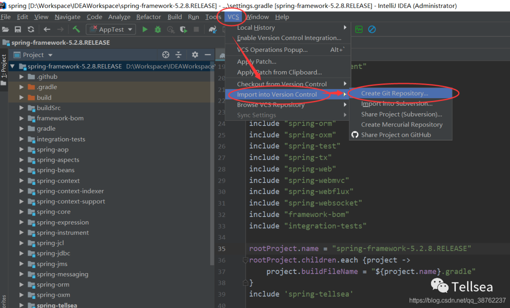Click the Collapse All icon in Project panel

178,55
